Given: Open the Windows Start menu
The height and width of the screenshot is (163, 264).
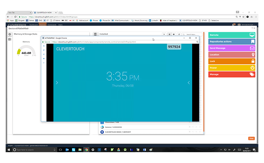Looking at the screenshot, I should click(x=9, y=150).
